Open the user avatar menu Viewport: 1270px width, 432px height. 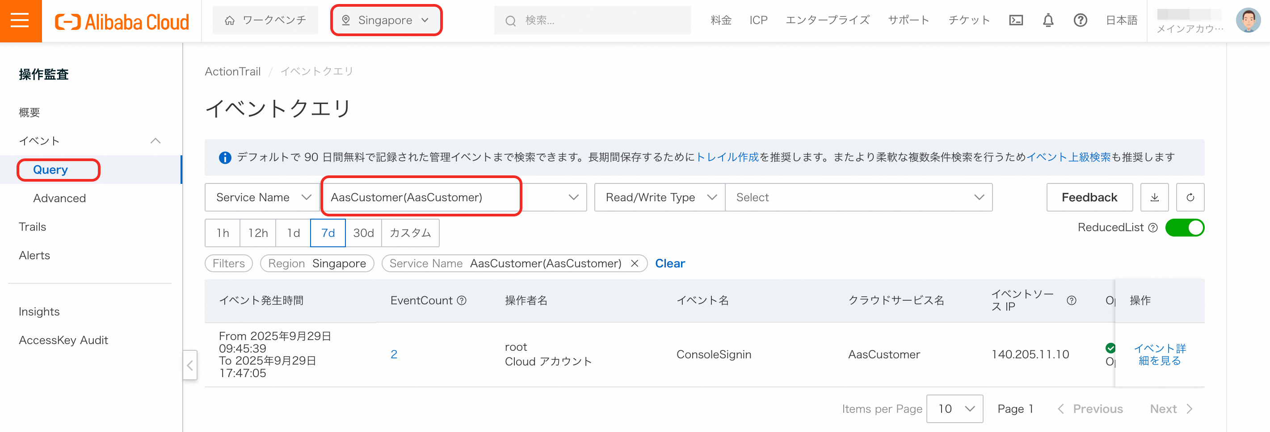coord(1248,20)
